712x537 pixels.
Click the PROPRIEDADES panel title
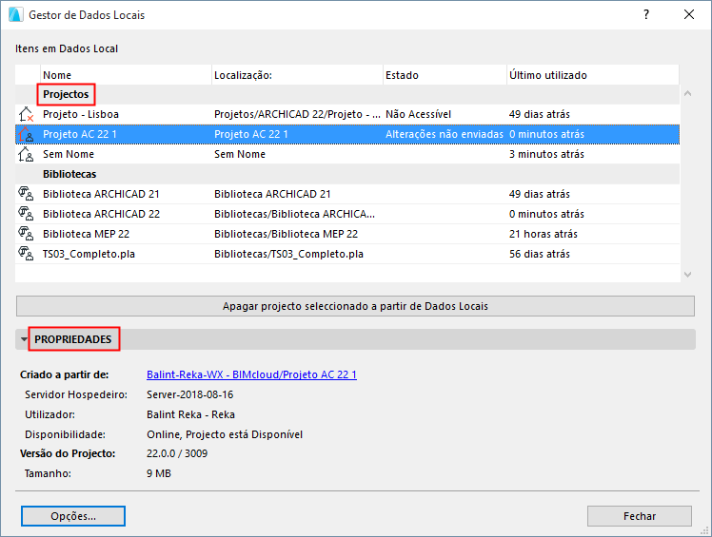73,339
